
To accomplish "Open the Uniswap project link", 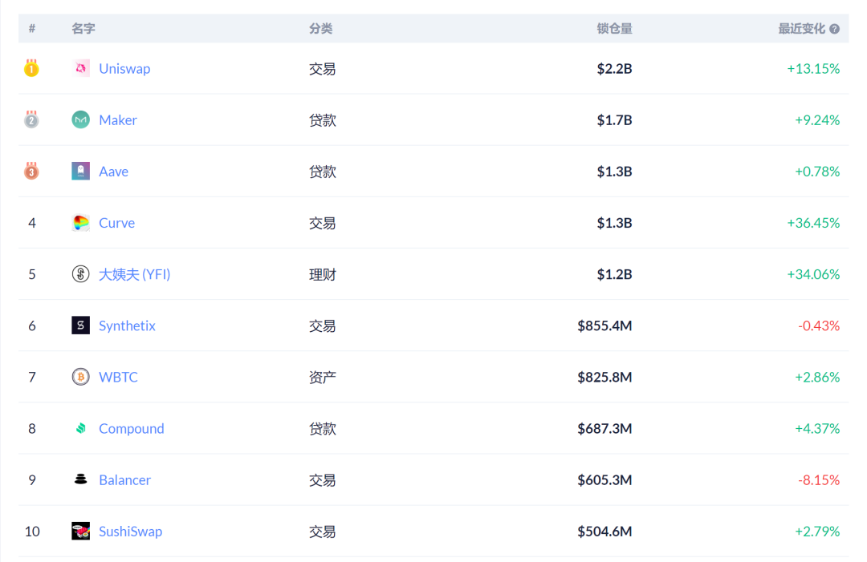I will (124, 68).
